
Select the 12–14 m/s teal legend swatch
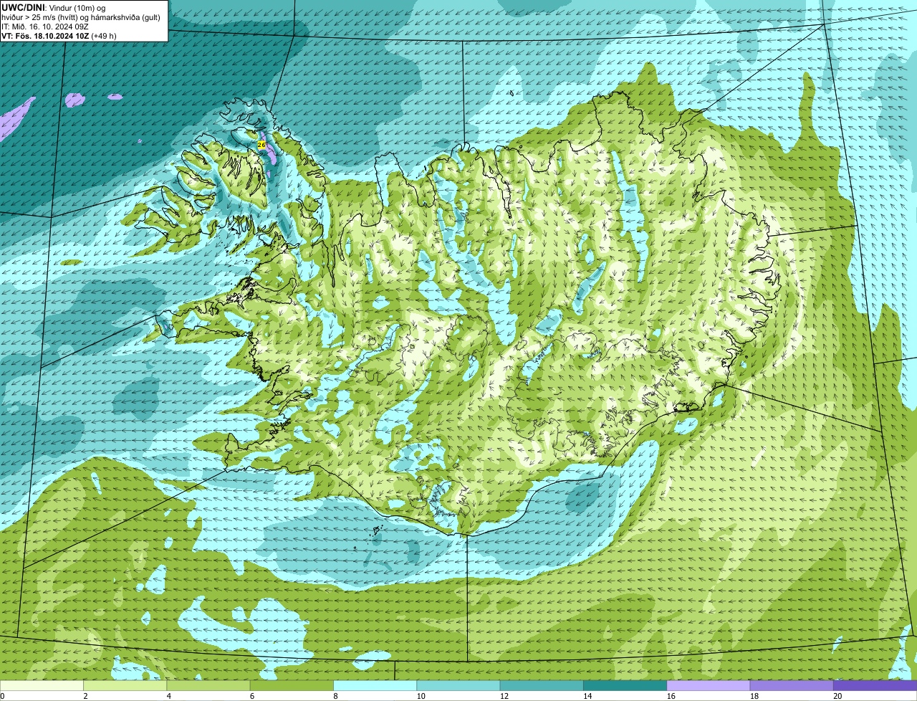click(542, 685)
